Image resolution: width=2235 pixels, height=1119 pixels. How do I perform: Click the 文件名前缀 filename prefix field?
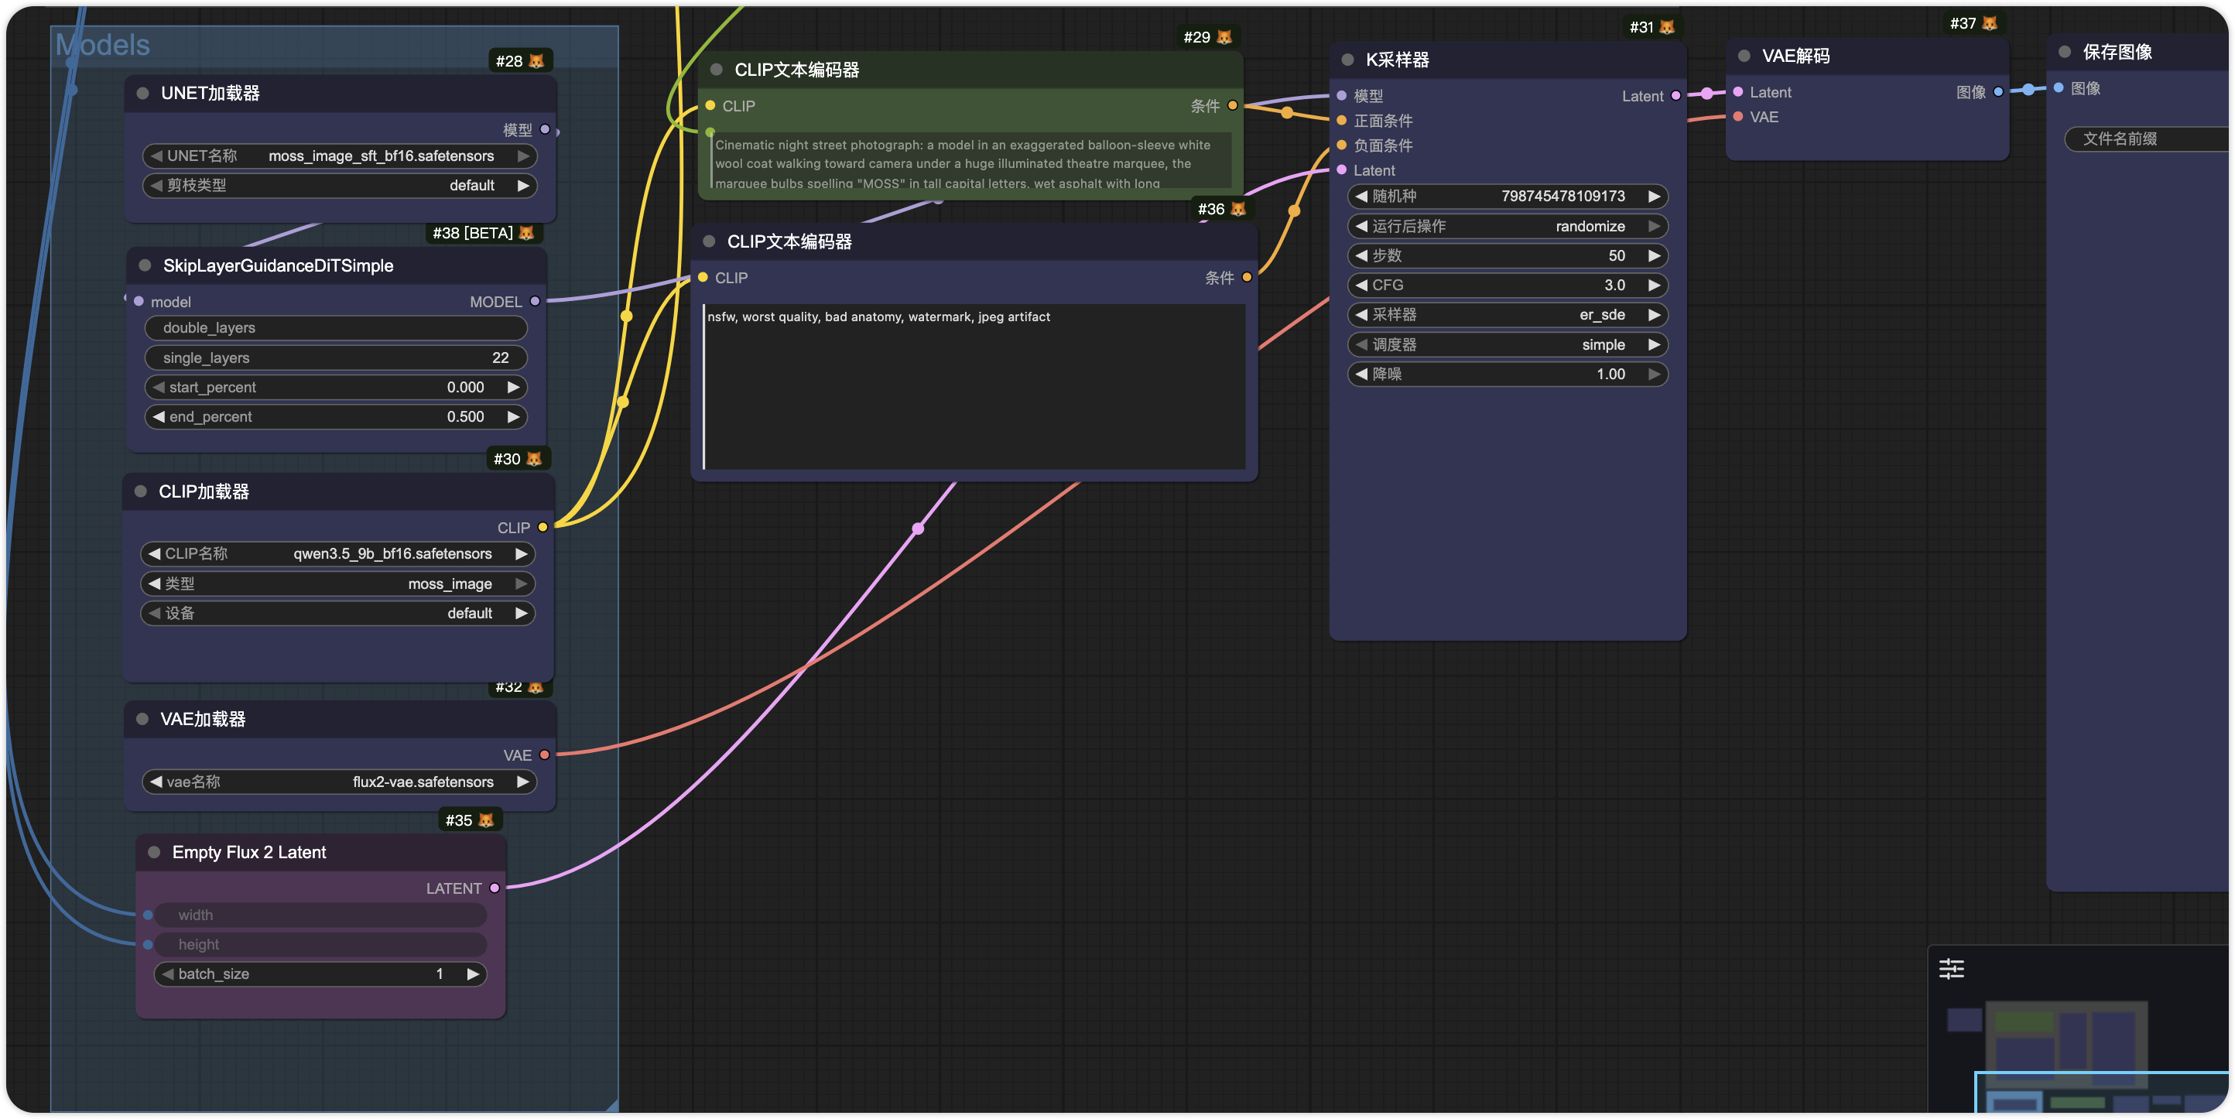coord(2147,139)
